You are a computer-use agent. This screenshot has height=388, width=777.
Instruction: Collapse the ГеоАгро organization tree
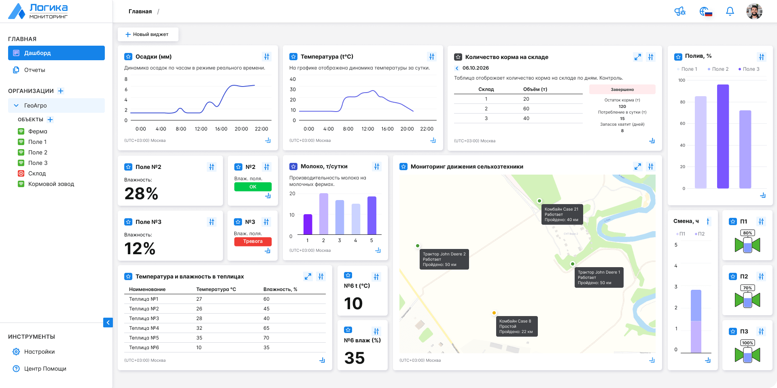tap(16, 105)
